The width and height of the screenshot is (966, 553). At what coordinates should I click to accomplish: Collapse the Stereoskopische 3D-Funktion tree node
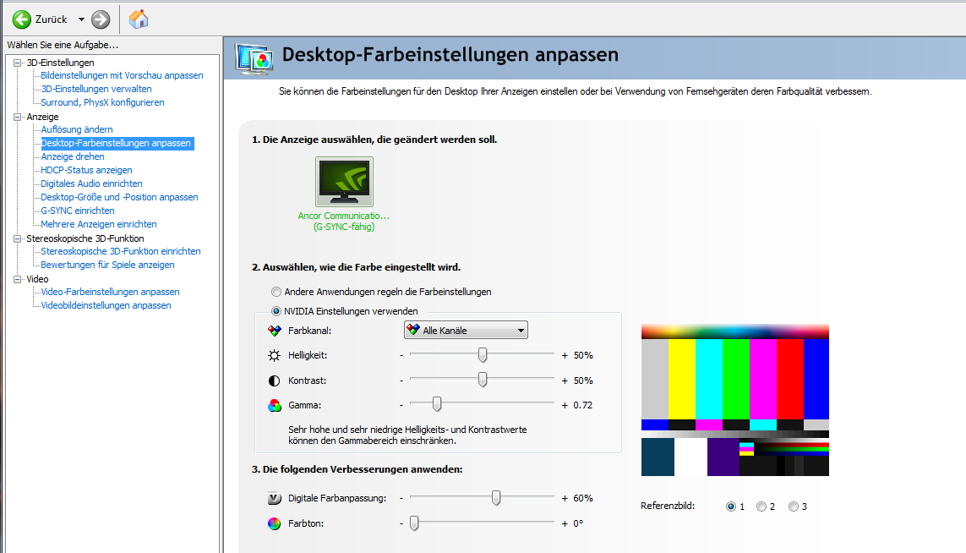(x=18, y=238)
